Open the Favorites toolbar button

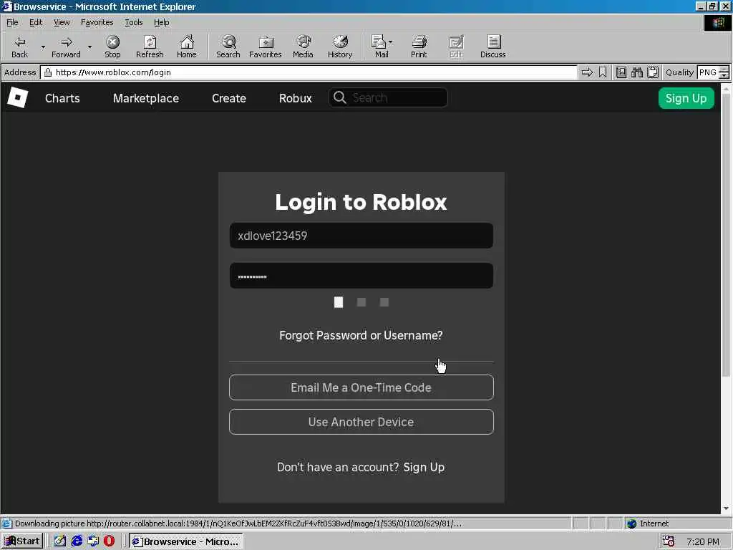[266, 47]
